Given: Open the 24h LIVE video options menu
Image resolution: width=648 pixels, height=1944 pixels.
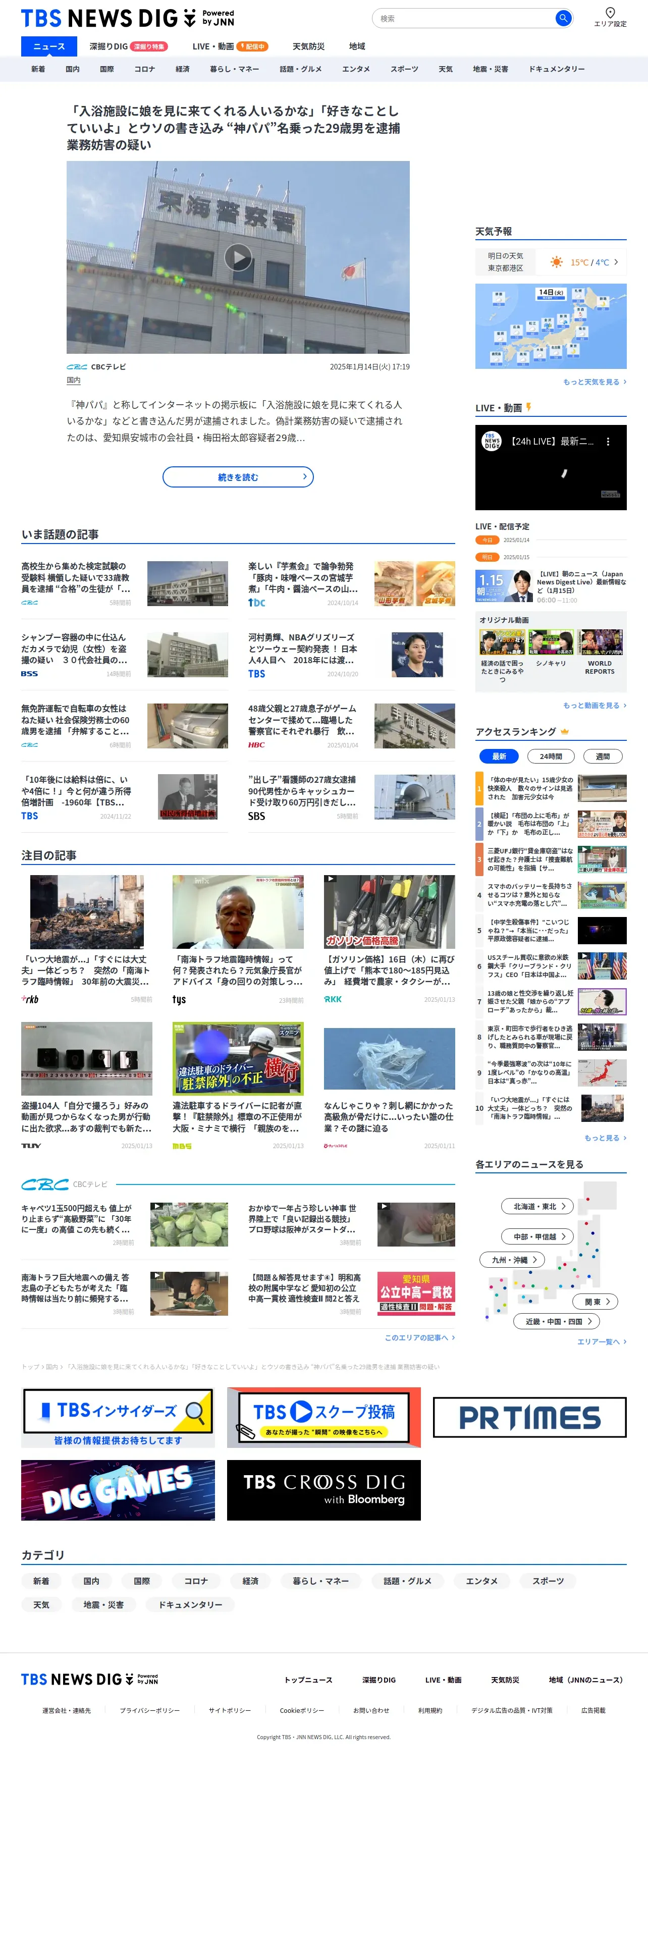Looking at the screenshot, I should (x=608, y=442).
